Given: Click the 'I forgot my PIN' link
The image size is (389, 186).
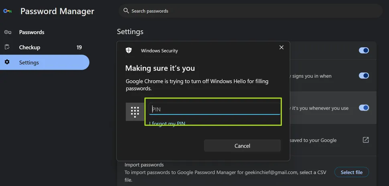Looking at the screenshot, I should 167,124.
